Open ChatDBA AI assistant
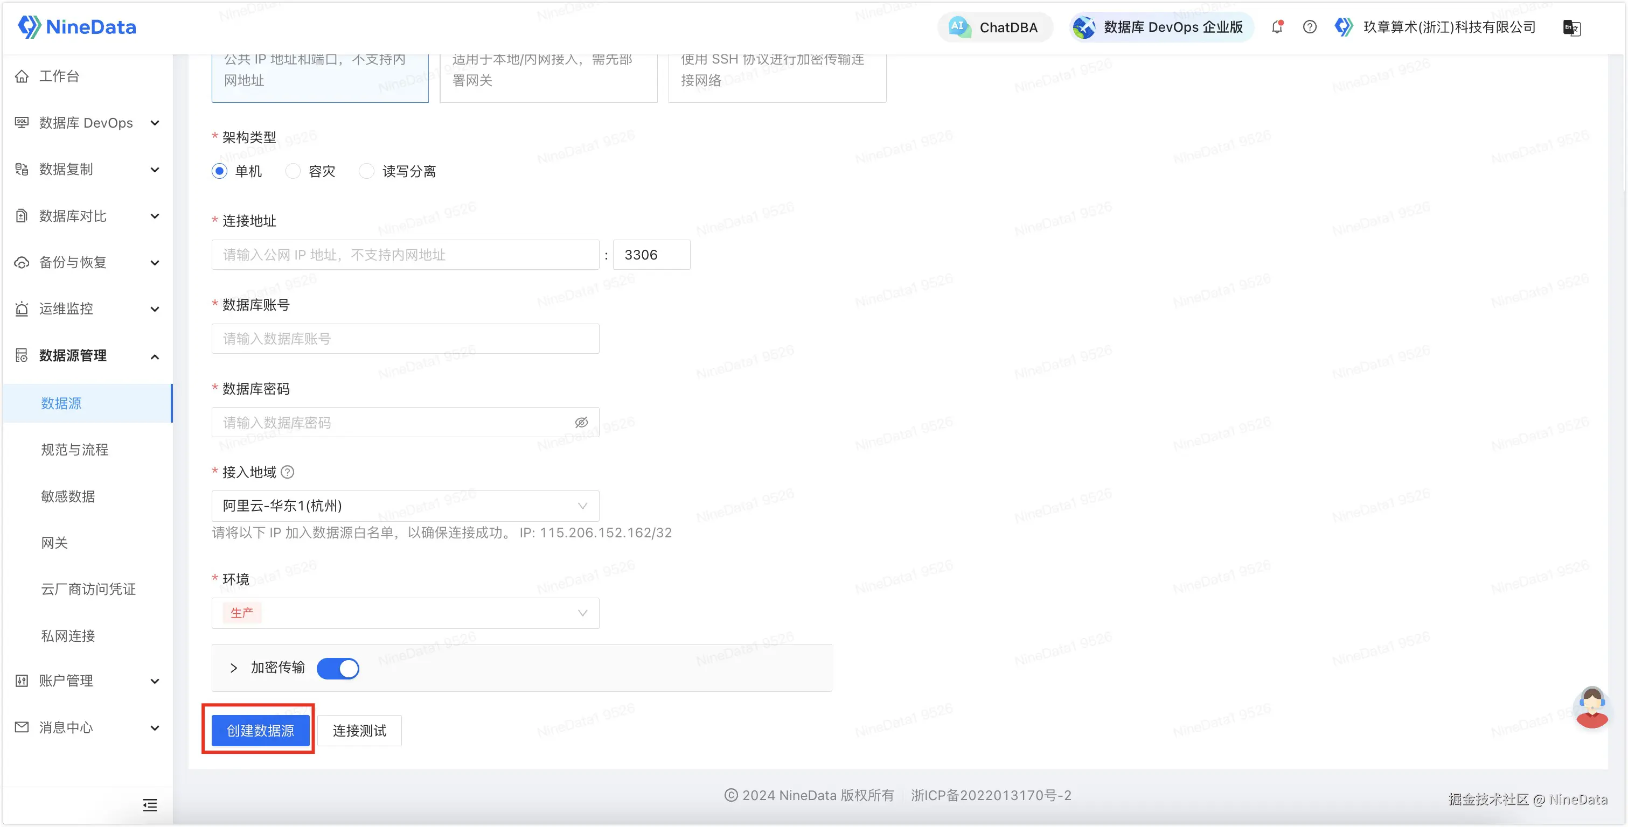 pyautogui.click(x=995, y=27)
